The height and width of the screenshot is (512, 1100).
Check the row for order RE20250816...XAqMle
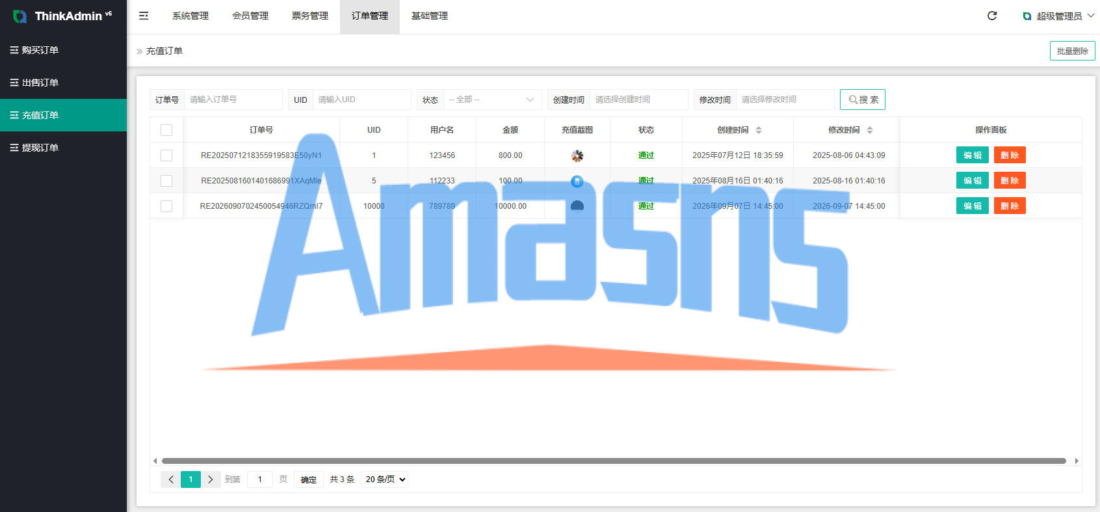coord(166,181)
